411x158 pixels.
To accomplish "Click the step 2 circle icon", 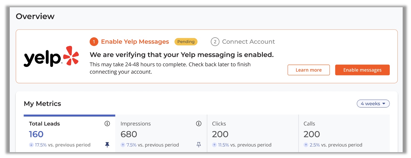I will [x=215, y=42].
